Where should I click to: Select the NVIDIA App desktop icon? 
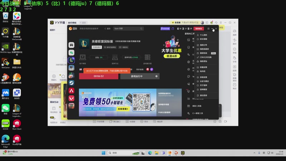pyautogui.click(x=5, y=48)
